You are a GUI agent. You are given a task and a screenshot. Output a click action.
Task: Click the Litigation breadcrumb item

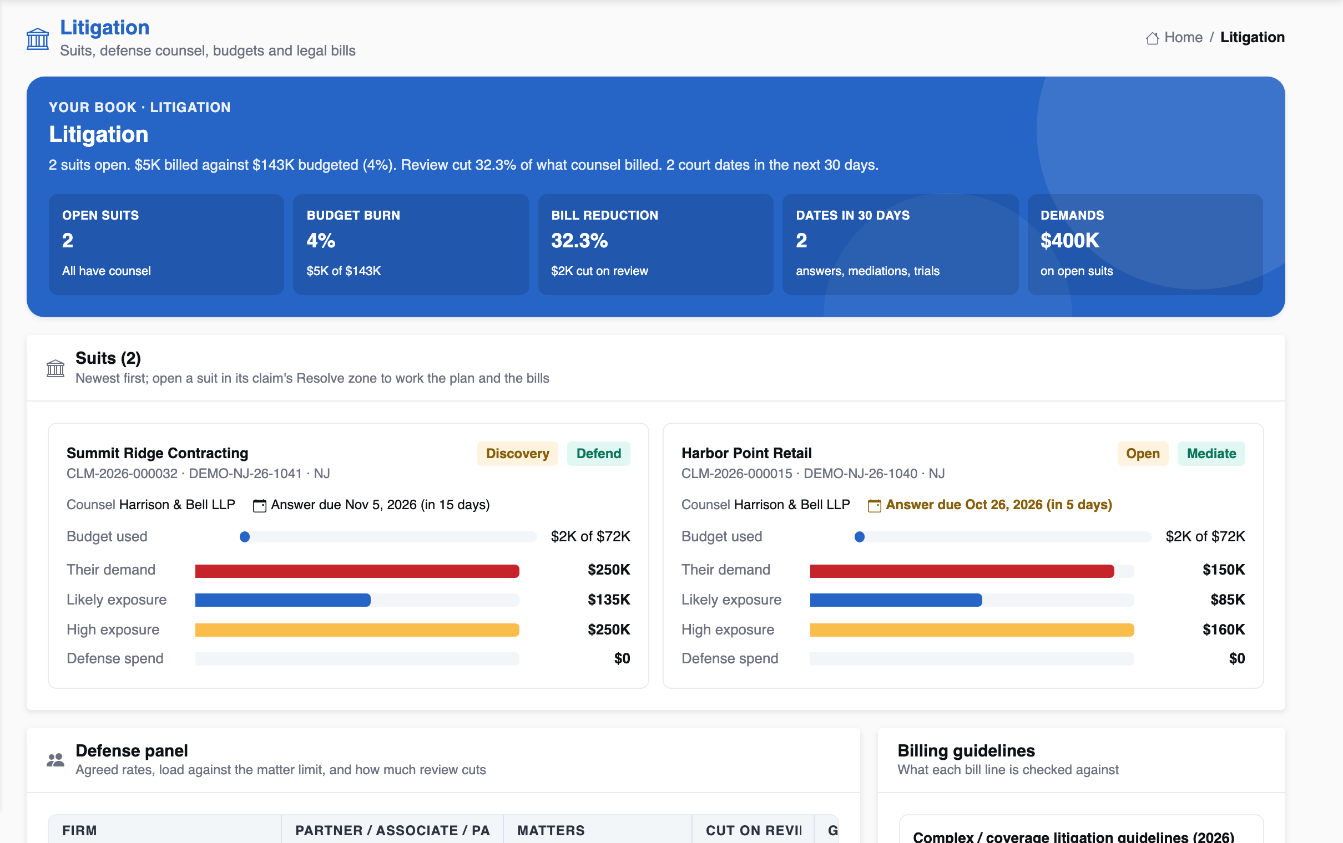pos(1252,37)
